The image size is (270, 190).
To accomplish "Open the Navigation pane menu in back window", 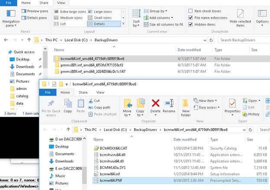I will pyautogui.click(x=11, y=19).
